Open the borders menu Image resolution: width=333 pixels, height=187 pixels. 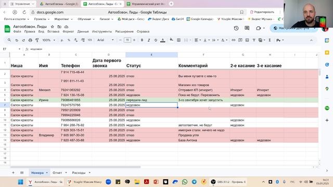point(178,40)
